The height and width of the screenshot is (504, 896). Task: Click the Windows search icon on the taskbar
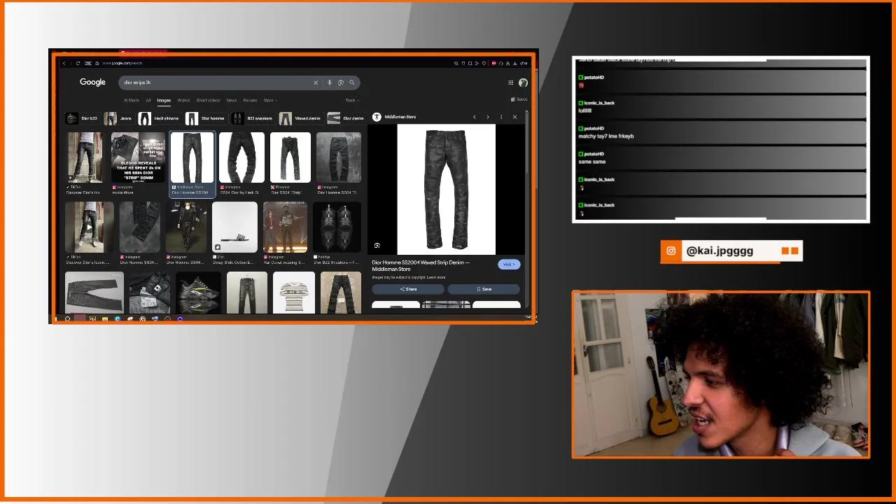tap(68, 319)
